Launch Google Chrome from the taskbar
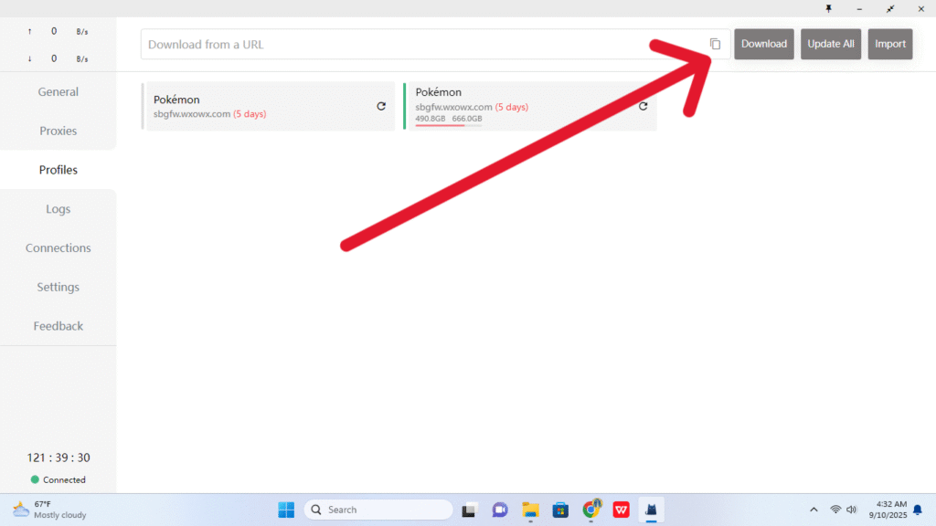 click(x=591, y=510)
